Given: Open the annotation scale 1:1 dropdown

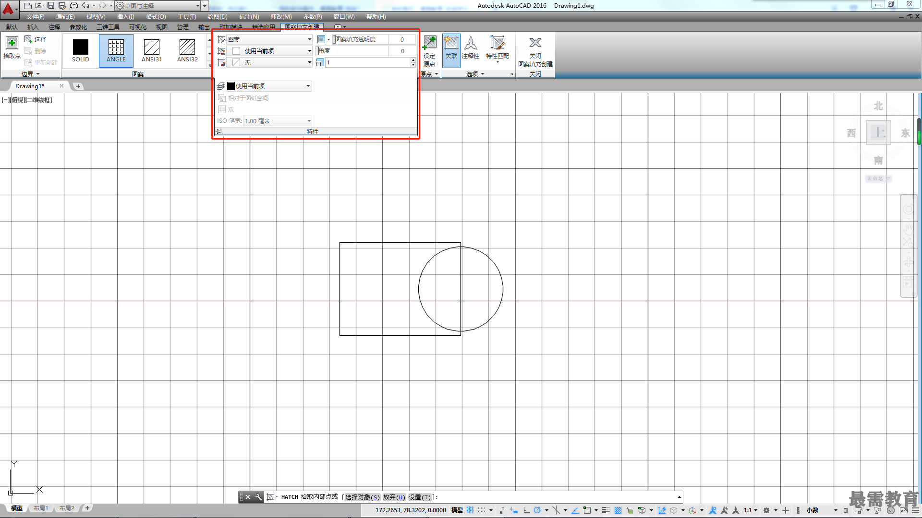Looking at the screenshot, I should pyautogui.click(x=751, y=510).
